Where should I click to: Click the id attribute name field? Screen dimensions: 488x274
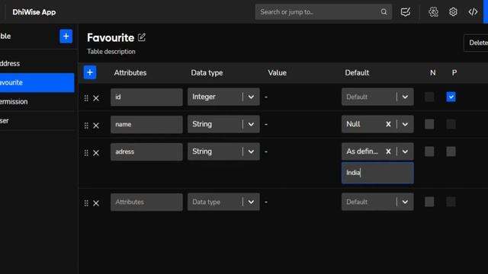coord(146,97)
